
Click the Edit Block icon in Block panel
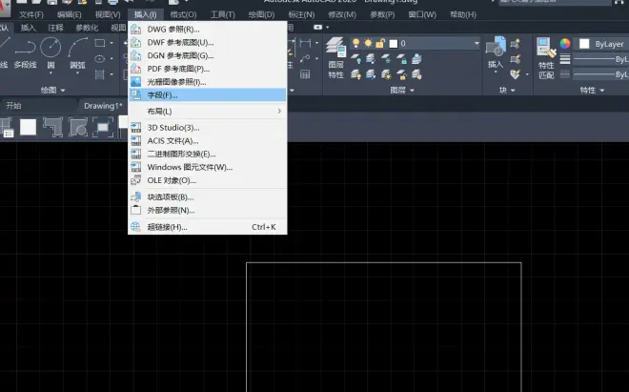coord(516,59)
